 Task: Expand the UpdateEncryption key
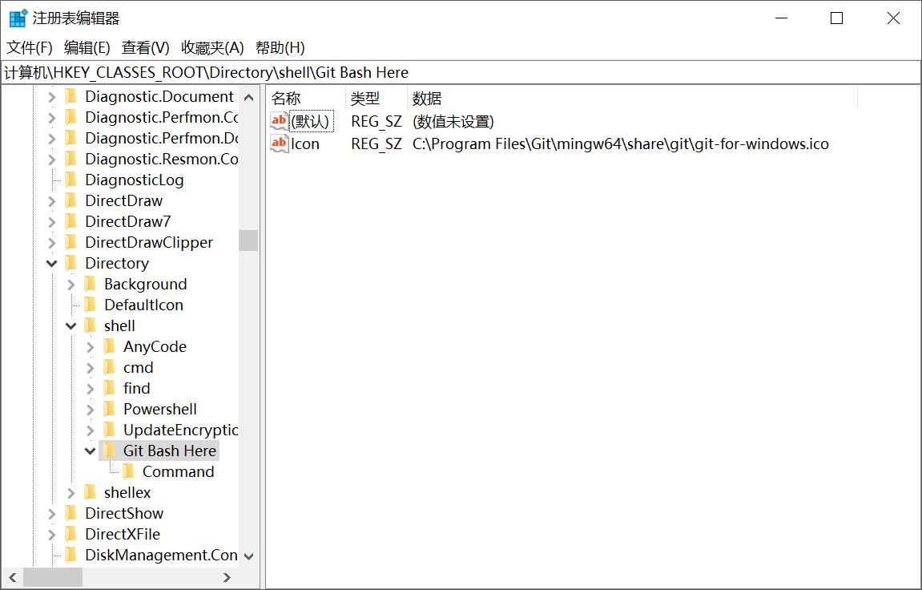[x=91, y=430]
